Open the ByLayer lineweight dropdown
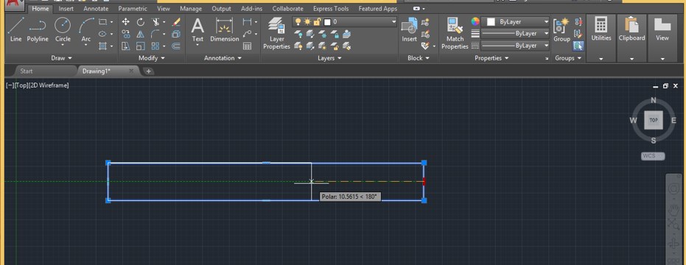Viewport: 686px width, 265px height. coord(546,33)
